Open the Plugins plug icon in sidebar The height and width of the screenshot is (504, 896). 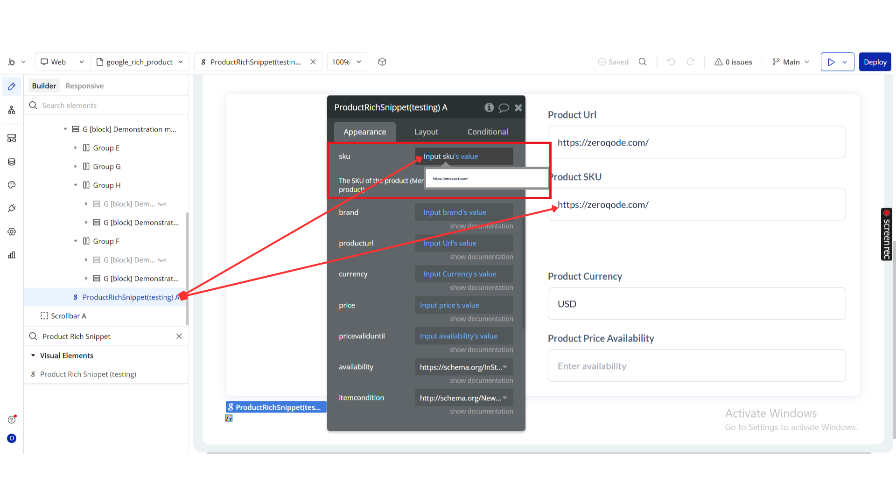[x=12, y=208]
